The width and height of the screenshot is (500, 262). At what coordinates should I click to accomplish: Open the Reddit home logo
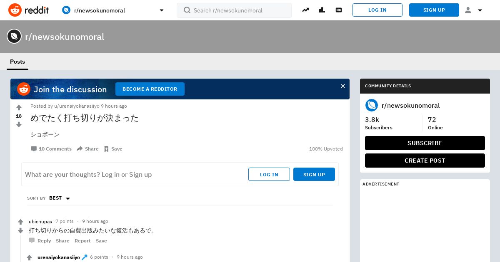(28, 10)
